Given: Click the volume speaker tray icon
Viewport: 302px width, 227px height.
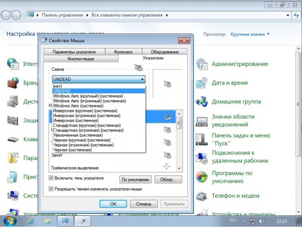Looking at the screenshot, I should point(261,221).
